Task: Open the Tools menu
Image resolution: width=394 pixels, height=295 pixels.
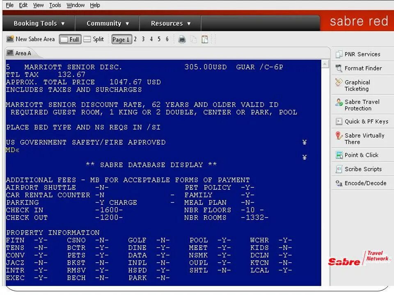Action: (55, 5)
